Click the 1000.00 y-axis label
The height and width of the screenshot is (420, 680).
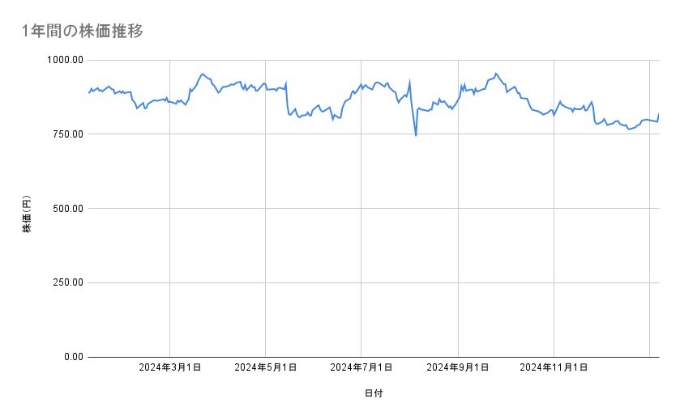[x=63, y=61]
